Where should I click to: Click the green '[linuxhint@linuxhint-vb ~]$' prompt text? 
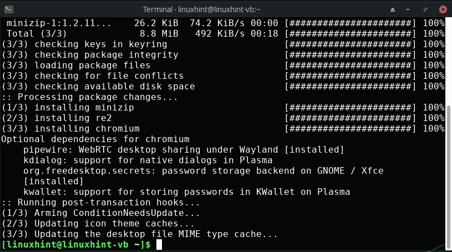[x=76, y=245]
